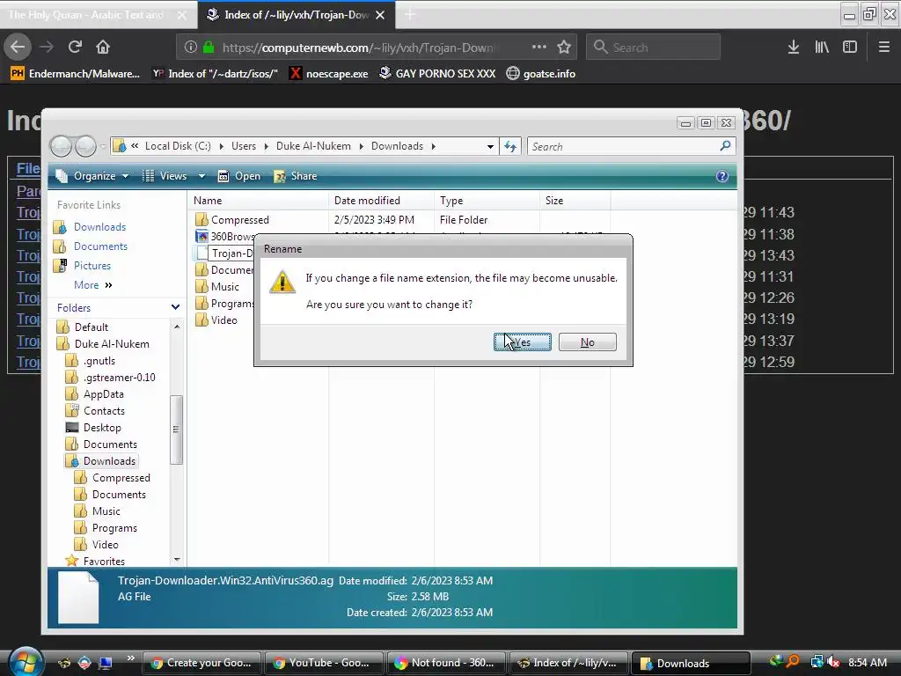Image resolution: width=901 pixels, height=676 pixels.
Task: Open Endermanch/Malware bookmark
Action: coord(76,74)
